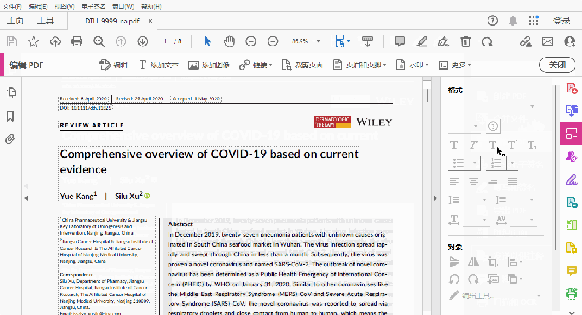The height and width of the screenshot is (315, 582).
Task: Open the fit page options dropdown
Action: pyautogui.click(x=349, y=41)
